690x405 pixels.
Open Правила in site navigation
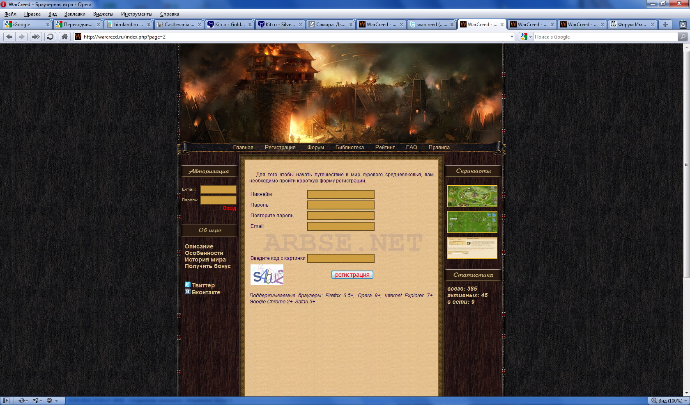click(439, 147)
